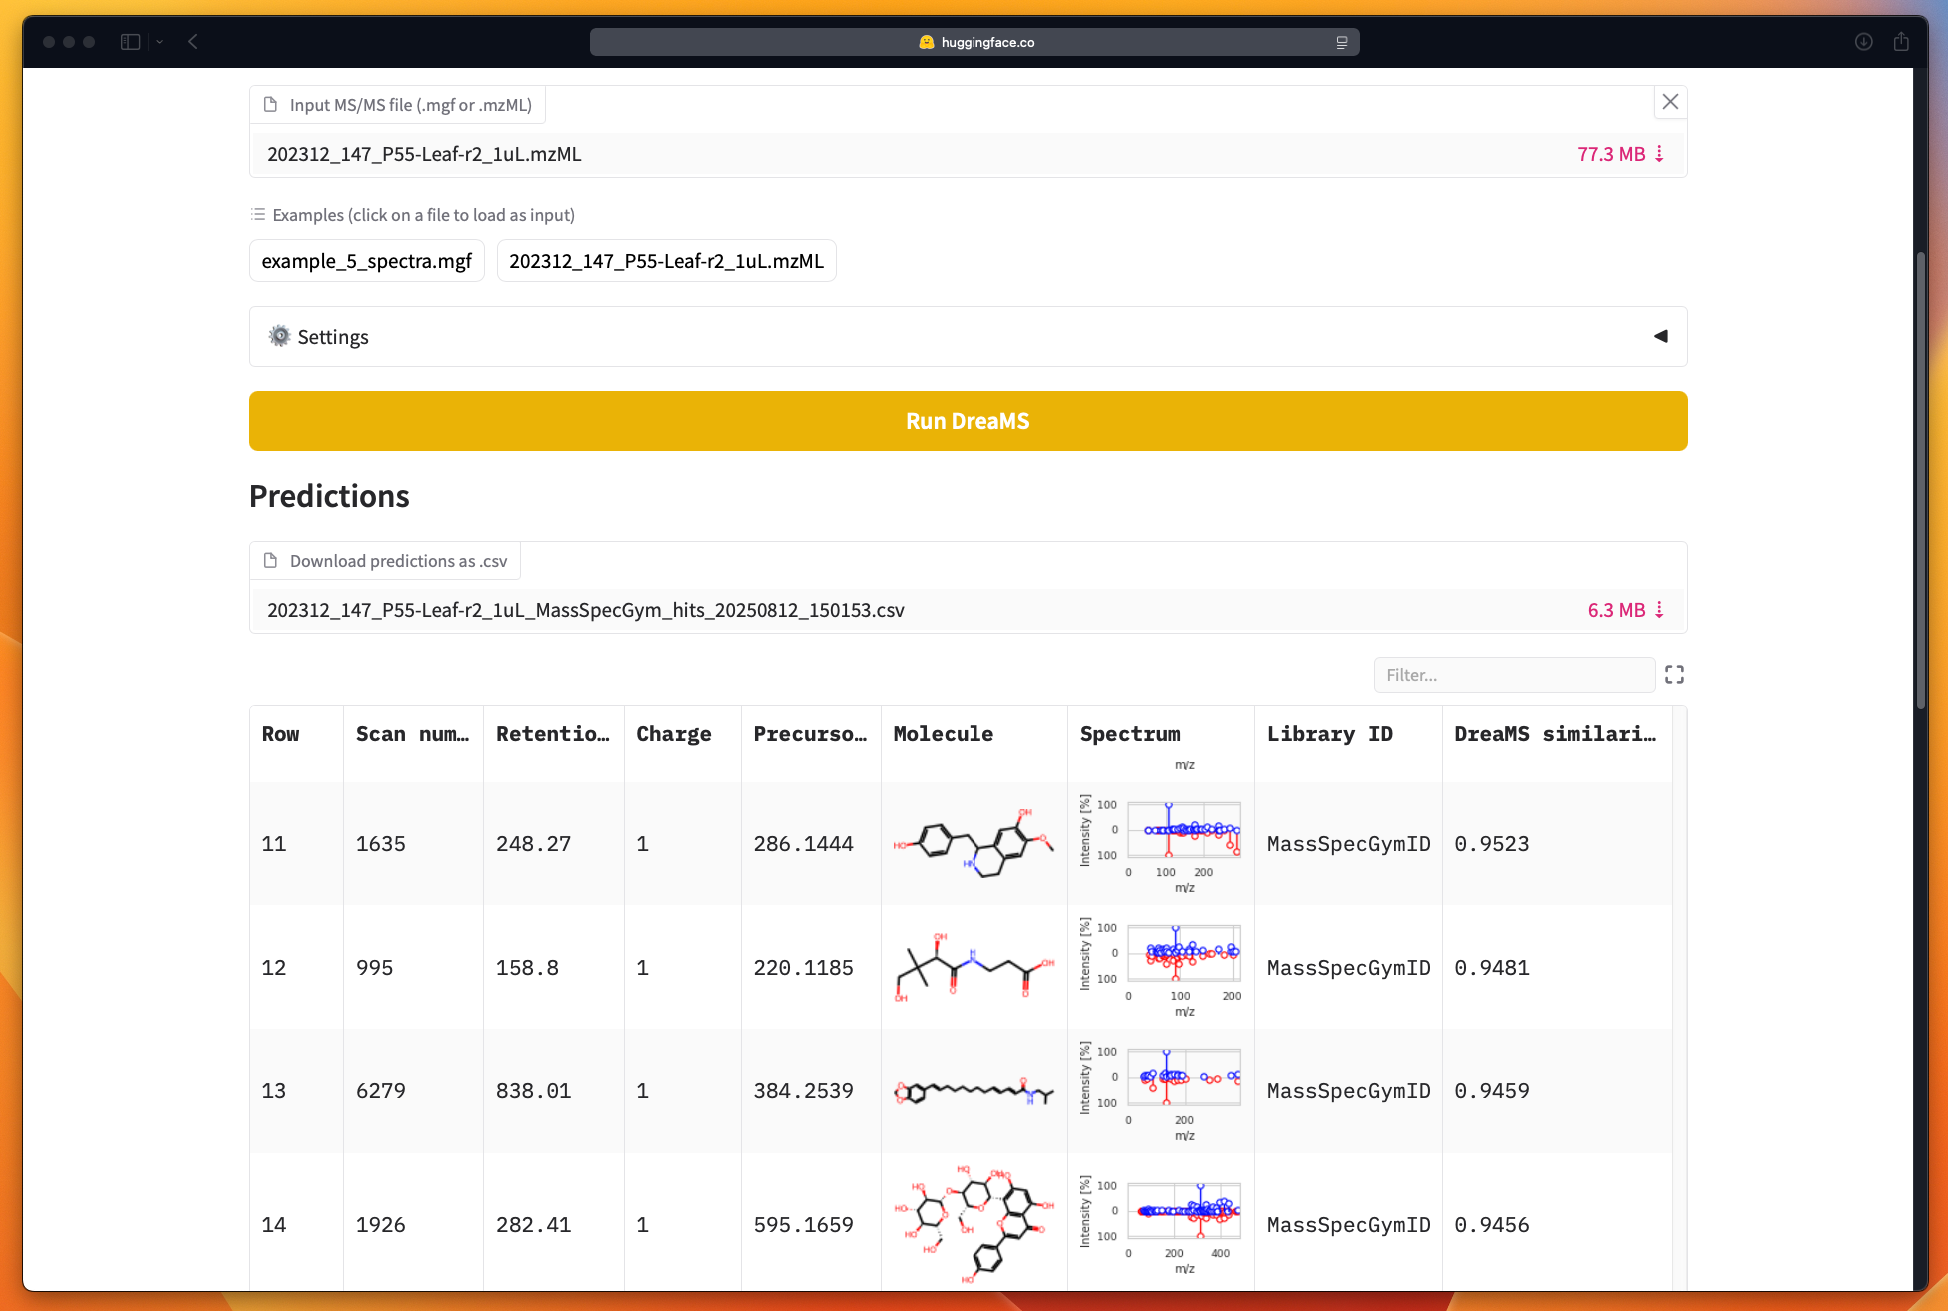Toggle fullscreen view of predictions table
This screenshot has height=1311, width=1948.
[1674, 675]
